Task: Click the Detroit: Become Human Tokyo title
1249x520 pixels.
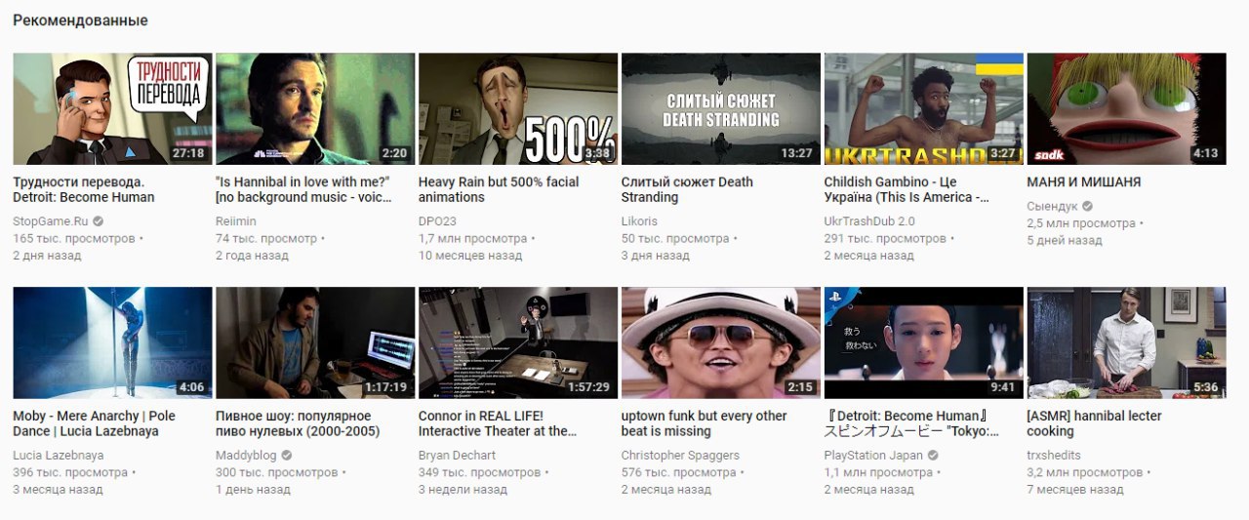Action: point(913,423)
